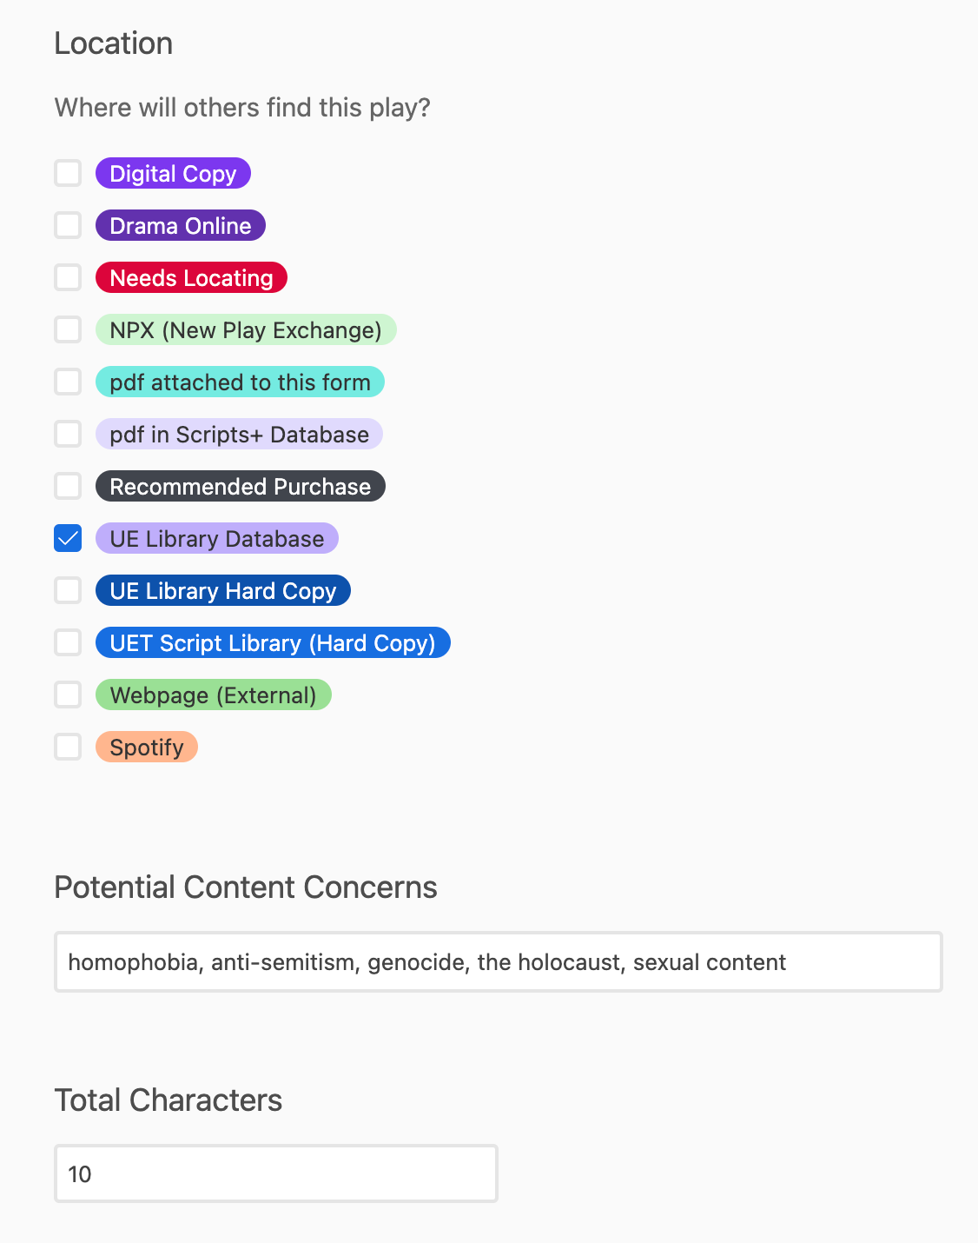
Task: Click the Potential Content Concerns text field
Action: pos(499,961)
